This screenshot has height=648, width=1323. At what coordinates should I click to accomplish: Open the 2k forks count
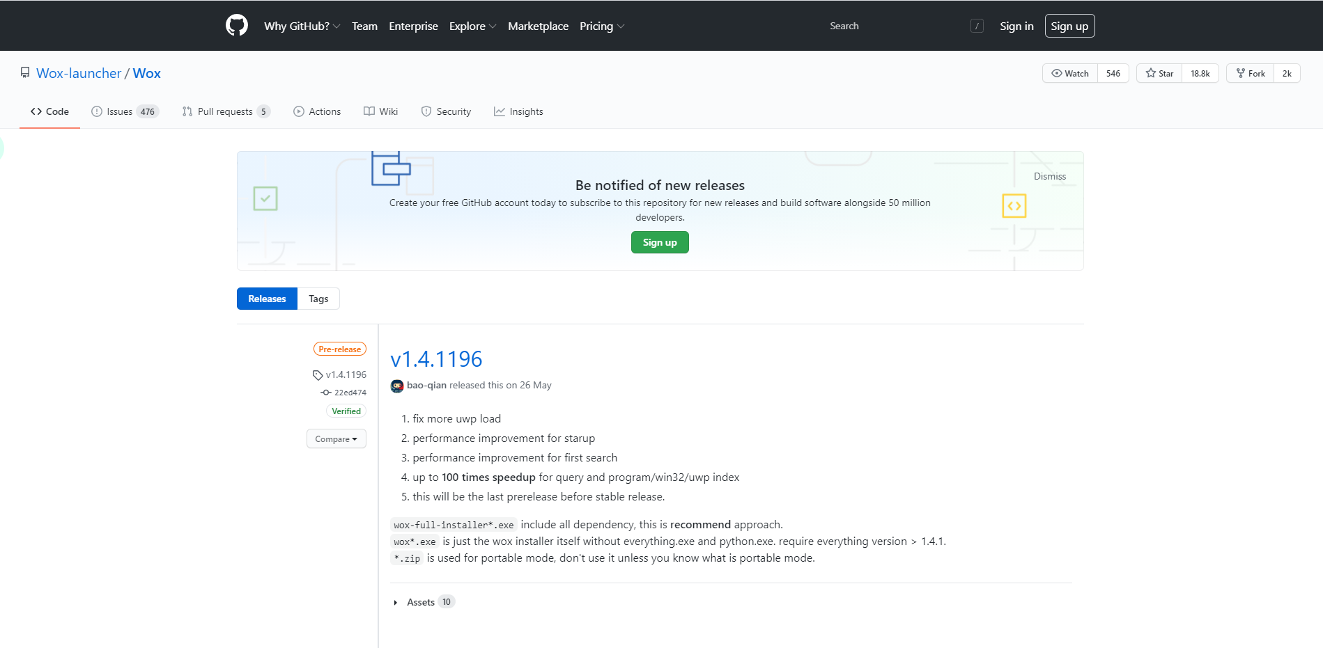coord(1287,73)
